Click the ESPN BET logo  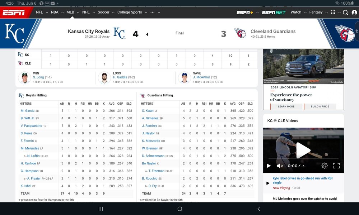pos(274,13)
